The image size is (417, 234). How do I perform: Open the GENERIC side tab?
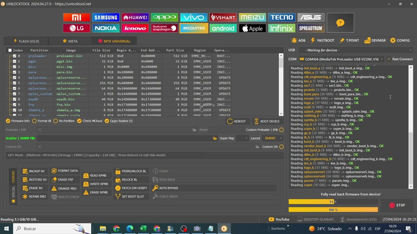[x=13, y=176]
